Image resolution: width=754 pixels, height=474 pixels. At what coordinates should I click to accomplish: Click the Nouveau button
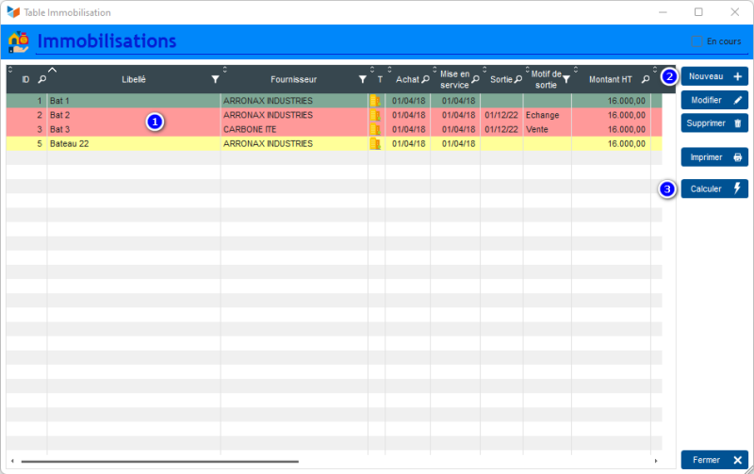click(713, 76)
